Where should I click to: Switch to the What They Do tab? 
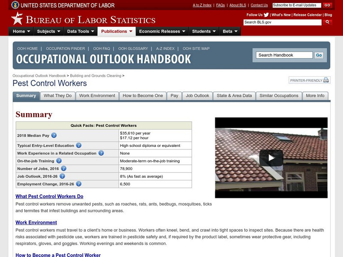click(58, 96)
